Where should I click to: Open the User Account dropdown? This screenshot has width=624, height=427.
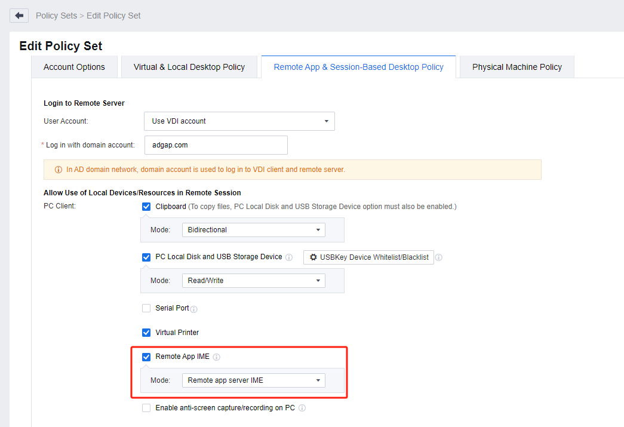click(239, 121)
